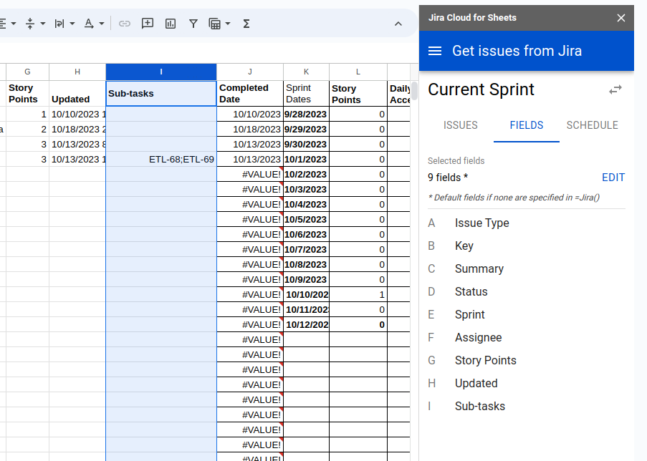The image size is (647, 461).
Task: Switch to the ISSUES tab
Action: pyautogui.click(x=460, y=125)
